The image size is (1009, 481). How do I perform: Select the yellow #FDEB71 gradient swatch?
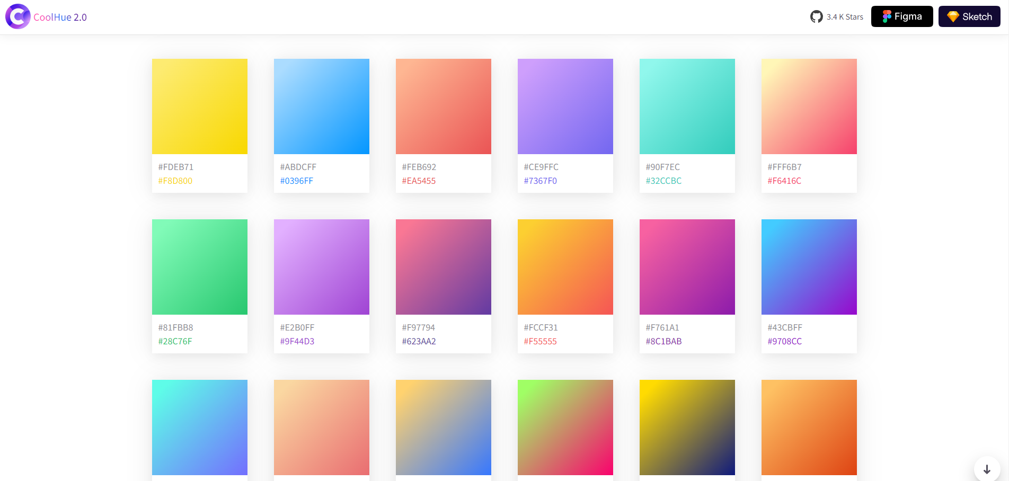(200, 106)
